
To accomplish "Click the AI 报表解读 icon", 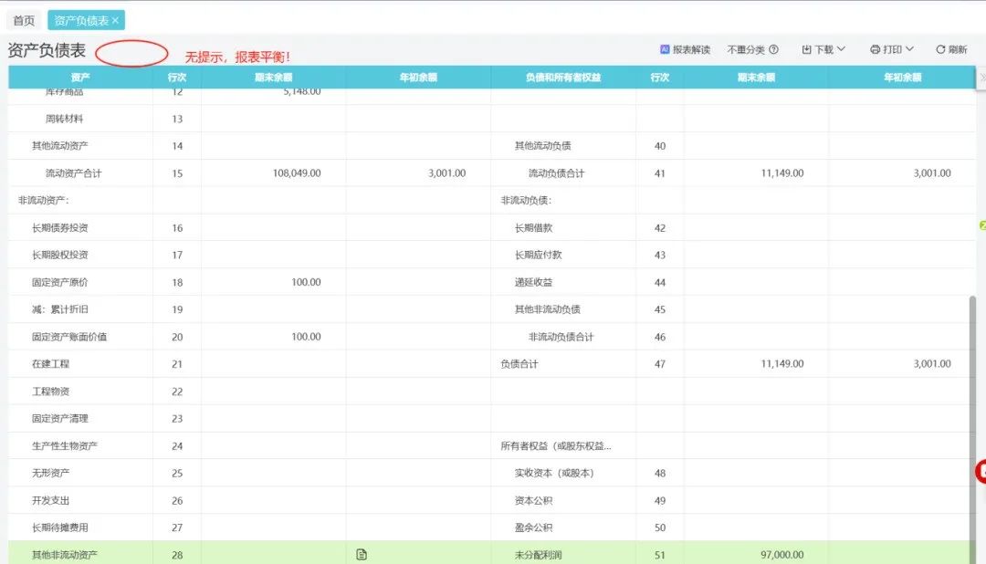I will click(667, 48).
